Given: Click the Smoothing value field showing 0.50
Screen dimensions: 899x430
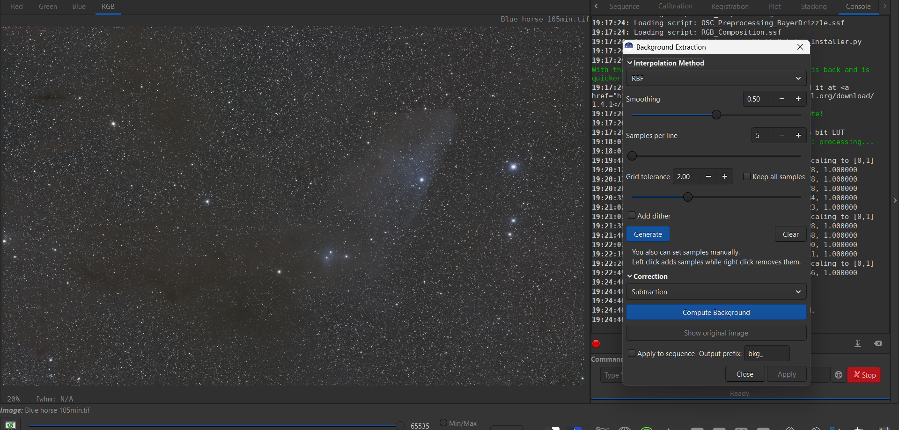Looking at the screenshot, I should tap(759, 99).
